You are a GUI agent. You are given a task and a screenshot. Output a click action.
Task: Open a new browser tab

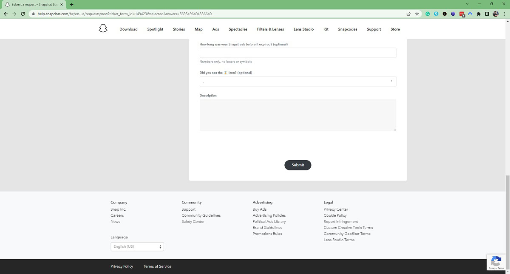coord(71,4)
